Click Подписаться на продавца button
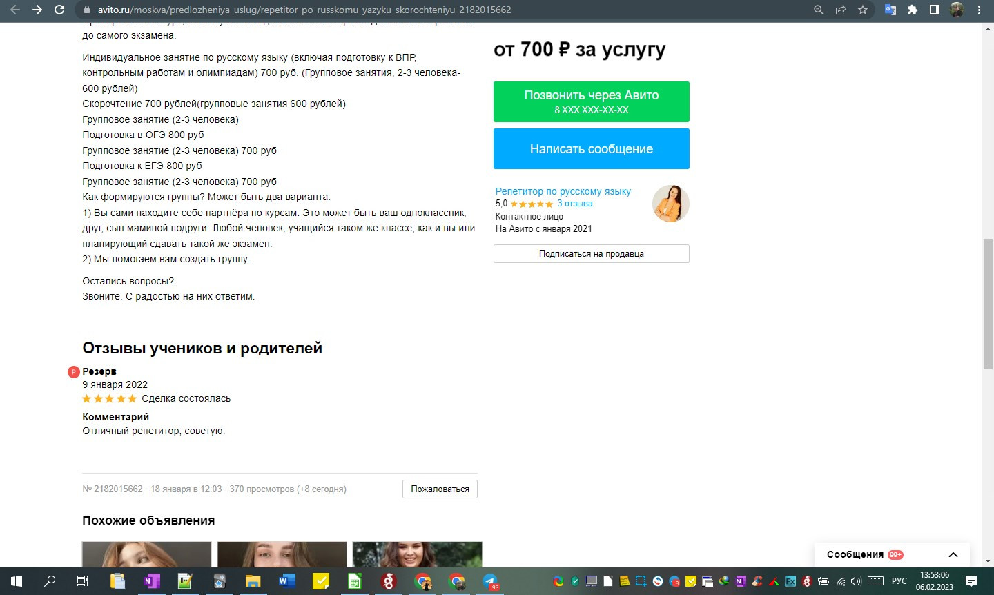This screenshot has height=595, width=994. coord(592,253)
